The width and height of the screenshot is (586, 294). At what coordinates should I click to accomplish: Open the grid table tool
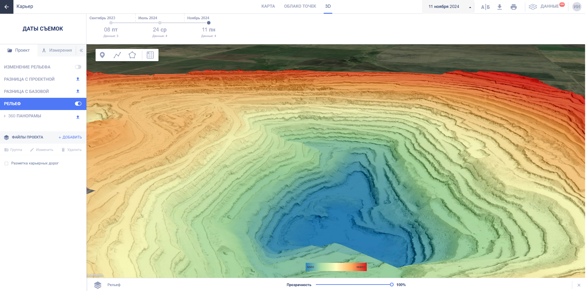(x=150, y=55)
